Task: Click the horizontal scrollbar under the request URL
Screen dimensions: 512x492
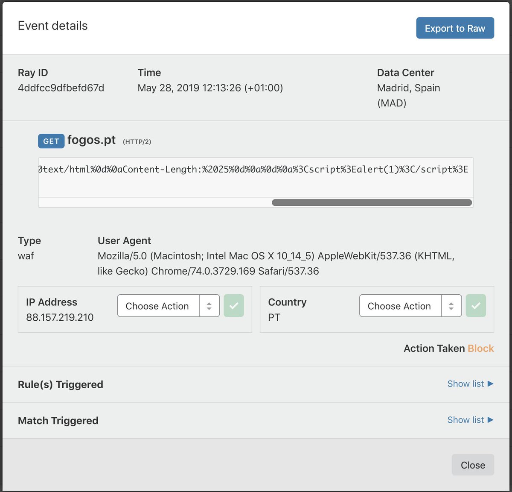Action: [372, 202]
